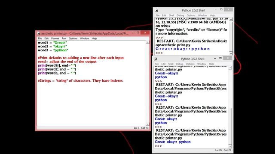275x154 pixels.
Task: Open File menu in aesthetic printer.py editor
Action: 40,38
